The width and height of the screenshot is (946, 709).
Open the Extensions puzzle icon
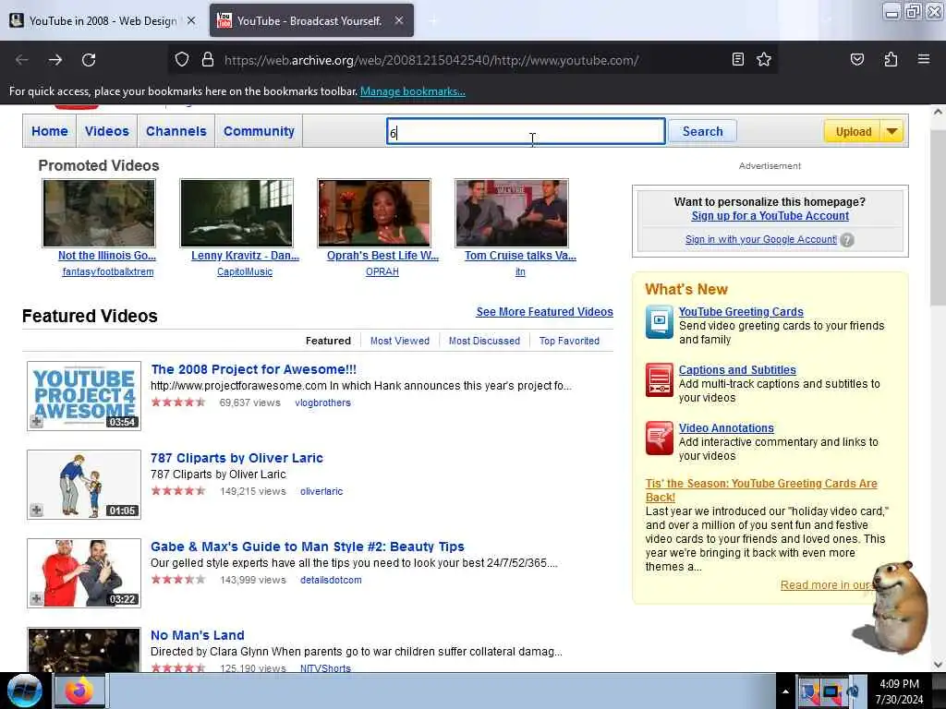coord(891,59)
